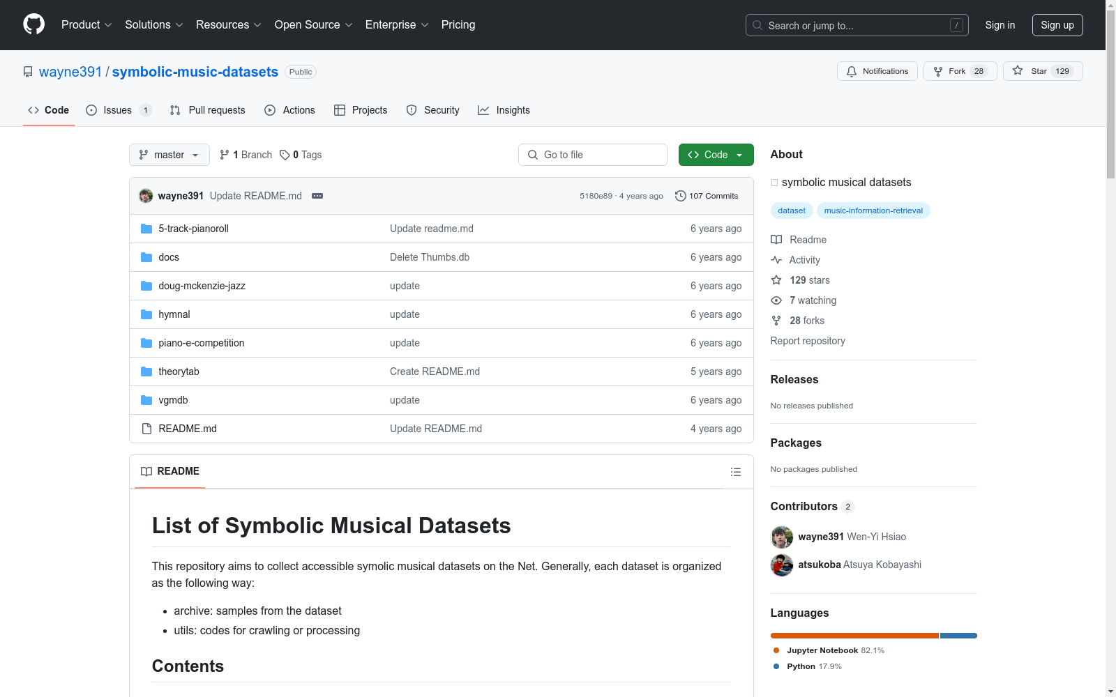The width and height of the screenshot is (1116, 697).
Task: Expand the commit message ellipsis
Action: 317,196
